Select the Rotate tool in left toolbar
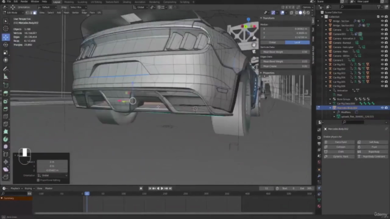This screenshot has width=390, height=219. coord(5,44)
